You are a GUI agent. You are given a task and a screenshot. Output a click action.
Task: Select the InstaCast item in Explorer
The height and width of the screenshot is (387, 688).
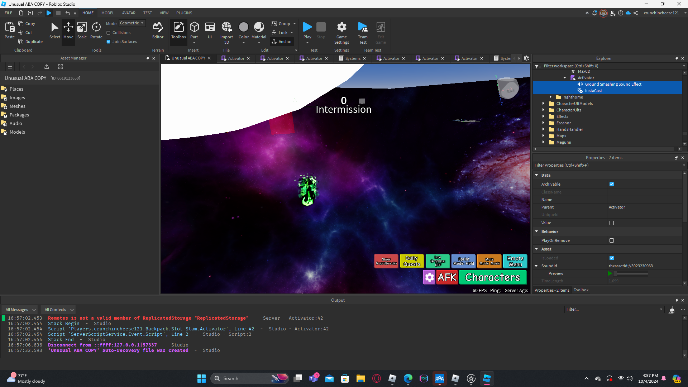(593, 91)
